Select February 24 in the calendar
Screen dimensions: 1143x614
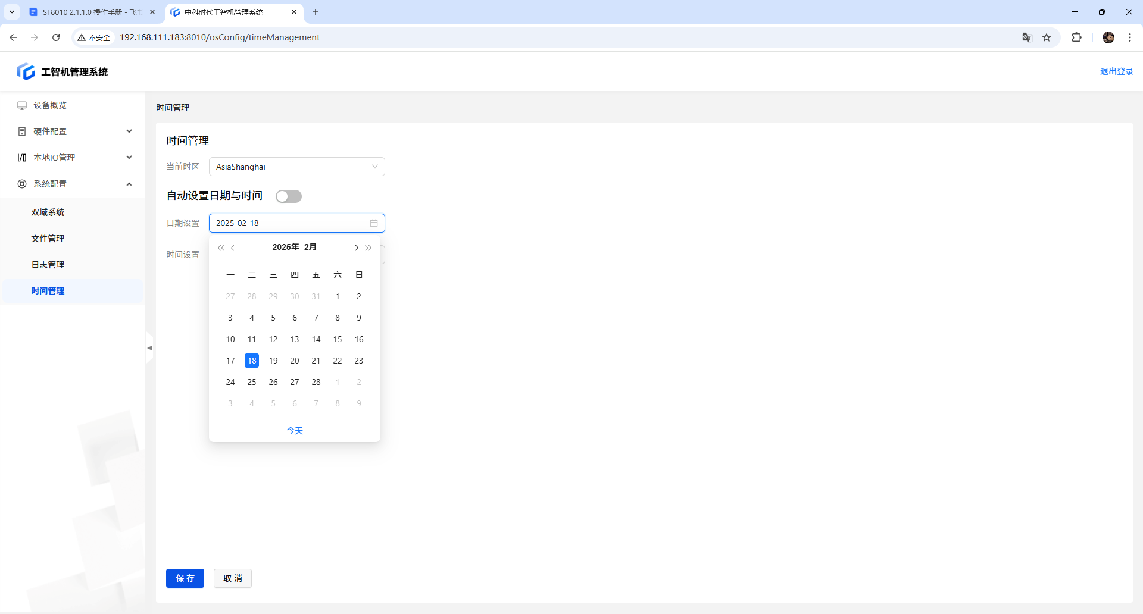coord(230,382)
